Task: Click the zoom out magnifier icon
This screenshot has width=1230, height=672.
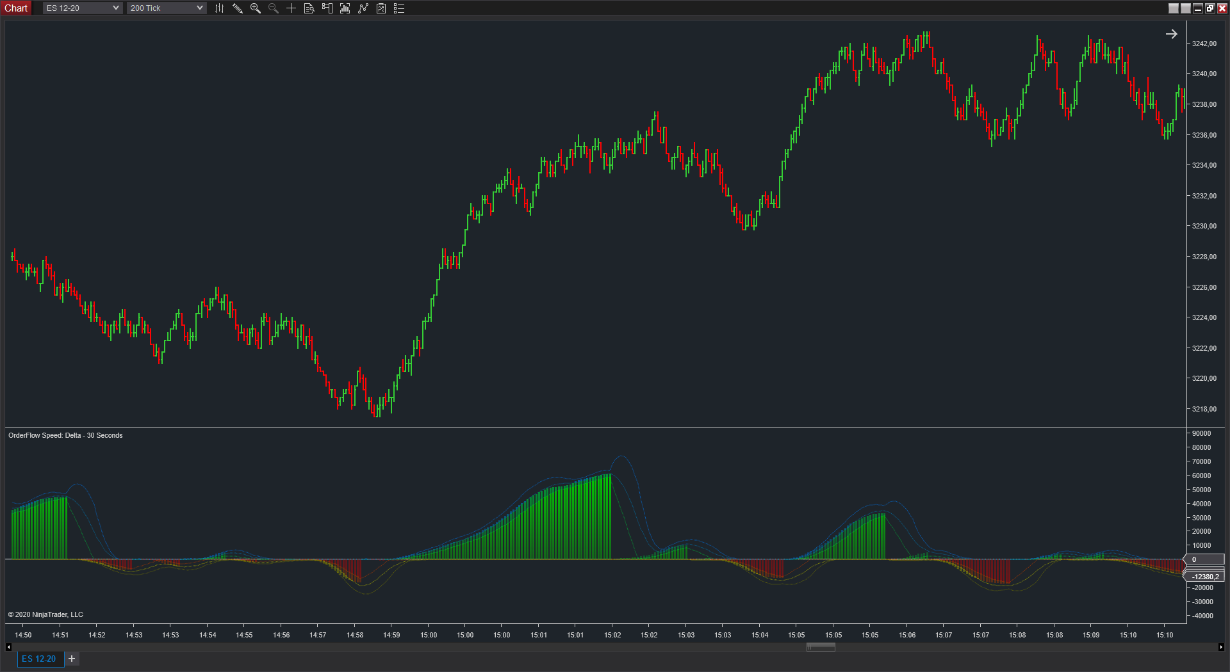Action: coord(274,8)
